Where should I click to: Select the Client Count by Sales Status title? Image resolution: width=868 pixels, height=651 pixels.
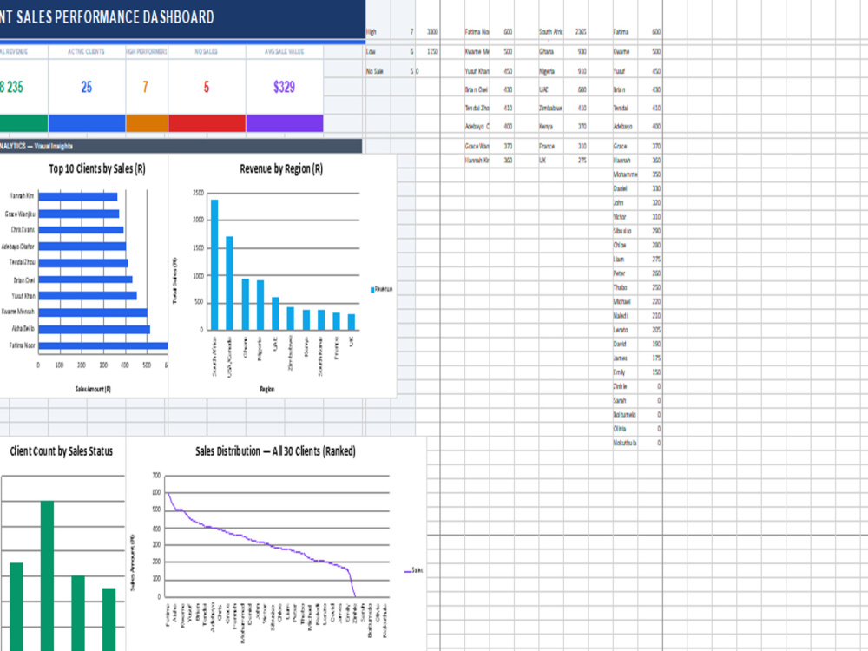pyautogui.click(x=62, y=451)
